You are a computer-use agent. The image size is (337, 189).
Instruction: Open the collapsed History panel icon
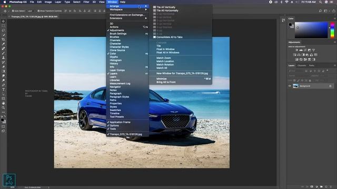(283, 20)
